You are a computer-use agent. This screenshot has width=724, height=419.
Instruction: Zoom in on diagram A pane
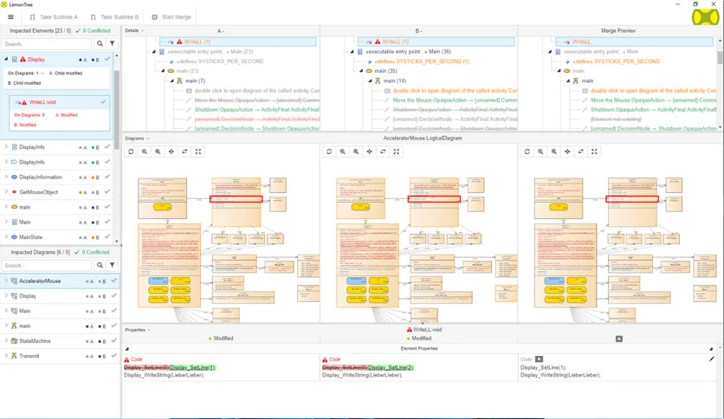158,151
